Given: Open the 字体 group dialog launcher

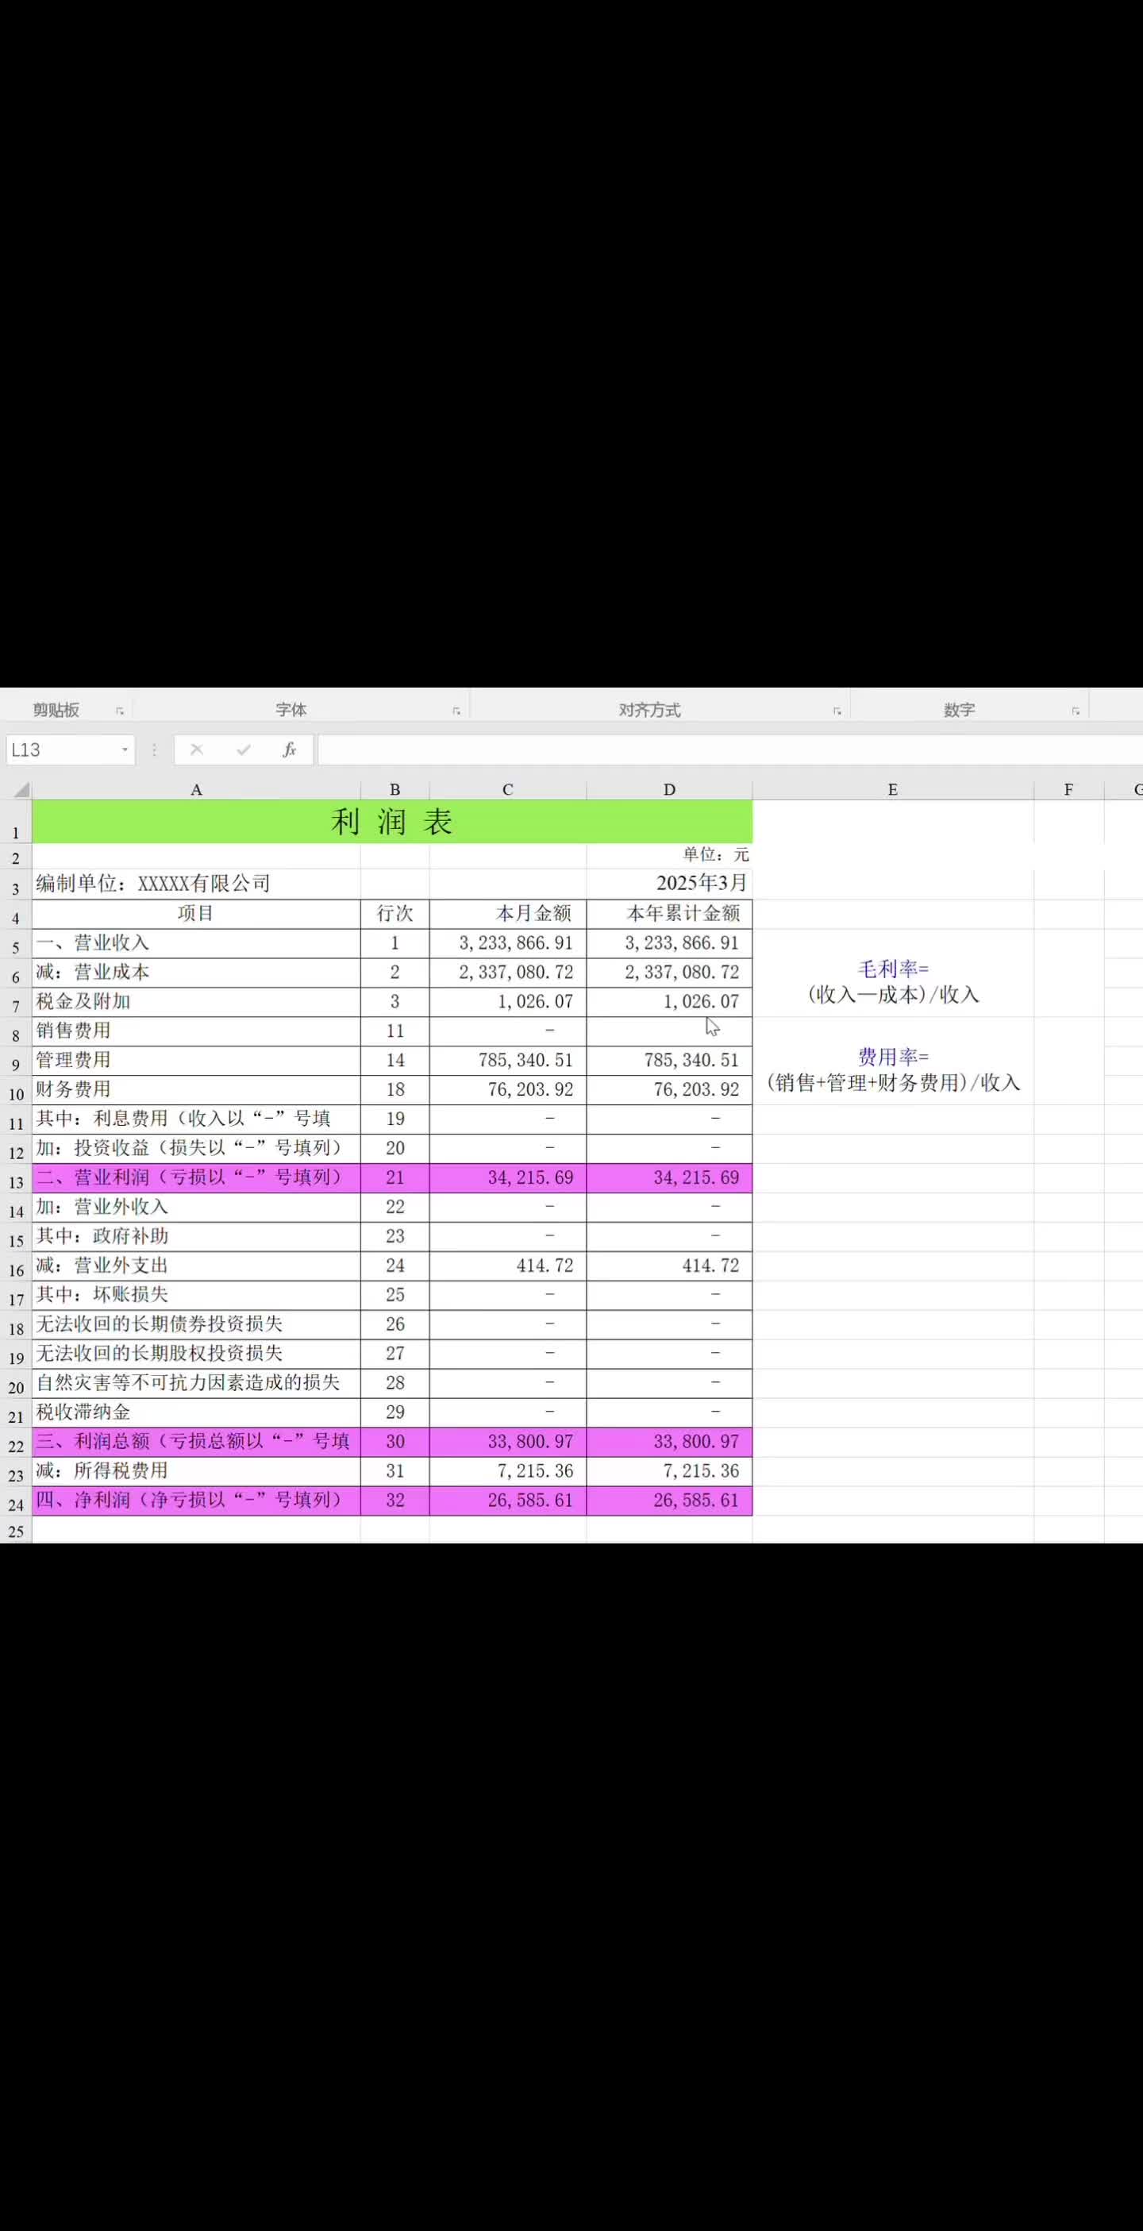Looking at the screenshot, I should [x=456, y=711].
